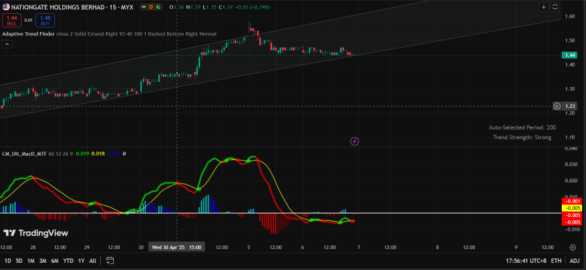Click the 0.01 spread value
This screenshot has width=586, height=270.
[x=28, y=20]
